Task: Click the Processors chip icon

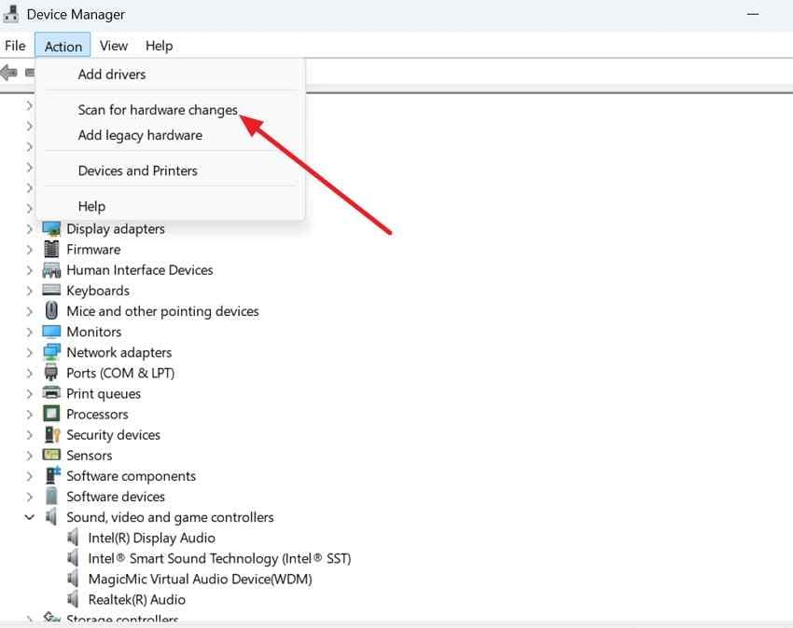Action: tap(51, 414)
